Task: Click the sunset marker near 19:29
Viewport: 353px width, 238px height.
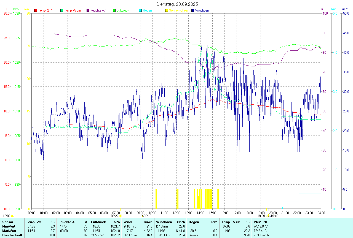Action: tap(267, 216)
